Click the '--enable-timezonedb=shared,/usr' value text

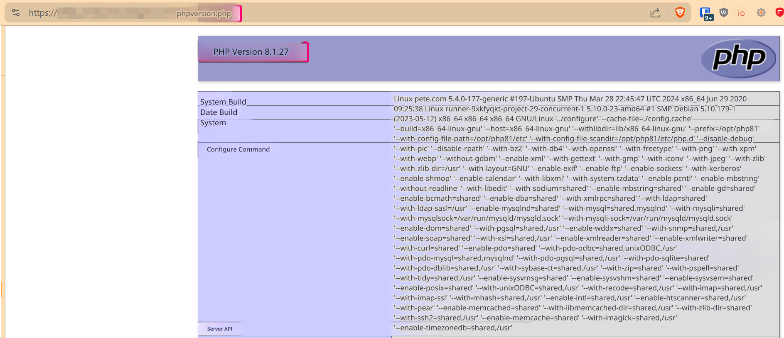[x=453, y=328]
